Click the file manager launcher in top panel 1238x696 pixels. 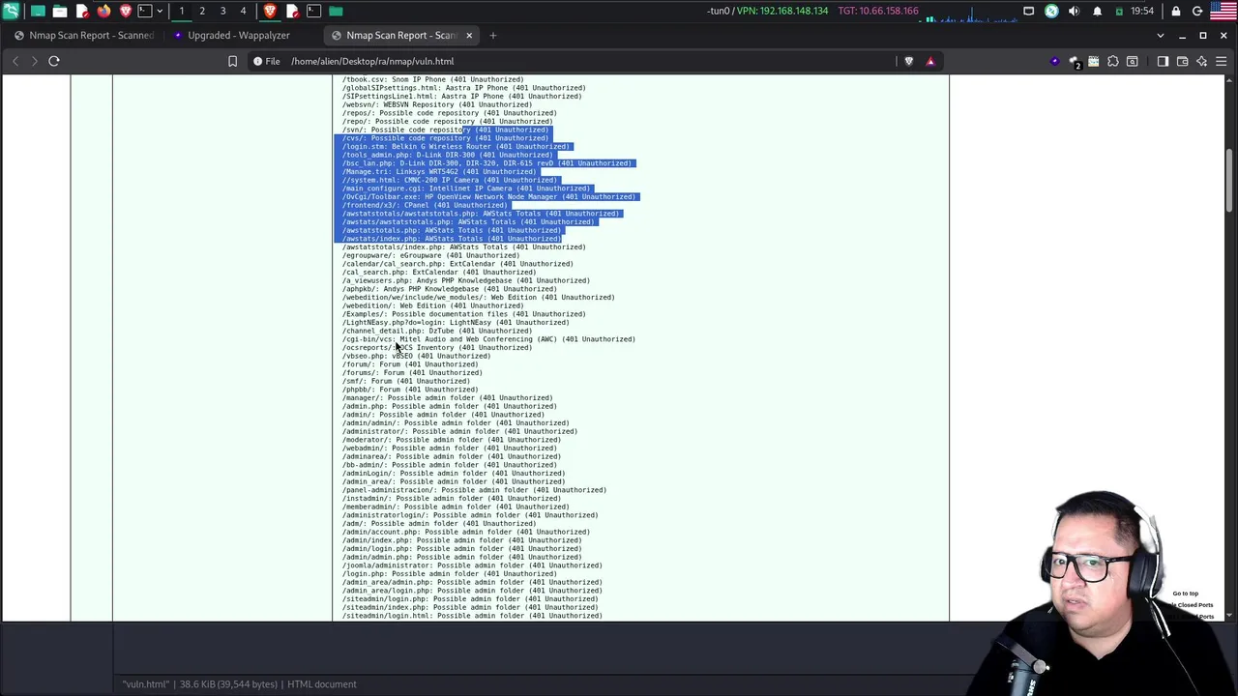[59, 11]
